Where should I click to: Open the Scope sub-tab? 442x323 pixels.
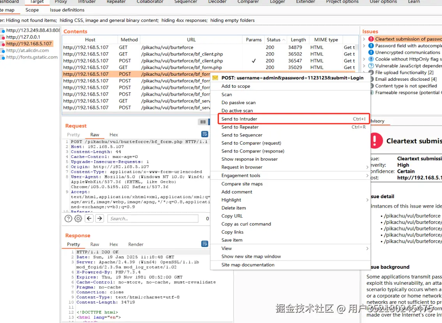(32, 10)
